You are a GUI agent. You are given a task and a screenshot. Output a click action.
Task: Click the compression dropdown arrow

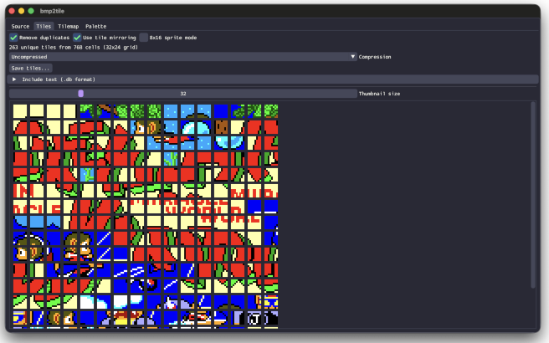(x=352, y=57)
